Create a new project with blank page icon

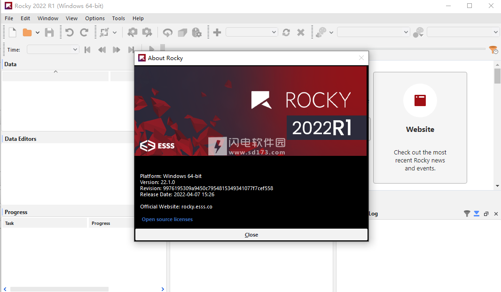(x=13, y=32)
